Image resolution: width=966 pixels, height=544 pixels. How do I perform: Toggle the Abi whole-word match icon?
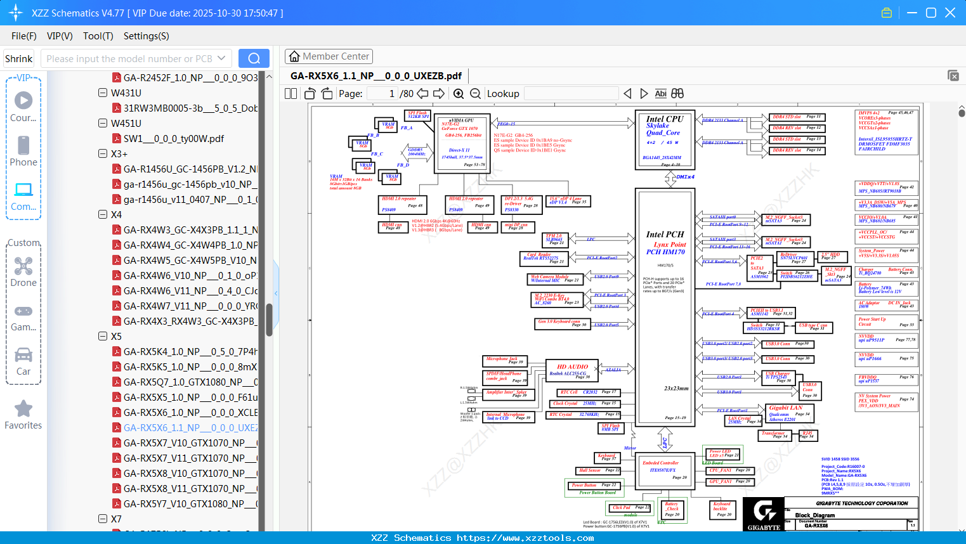(x=660, y=93)
